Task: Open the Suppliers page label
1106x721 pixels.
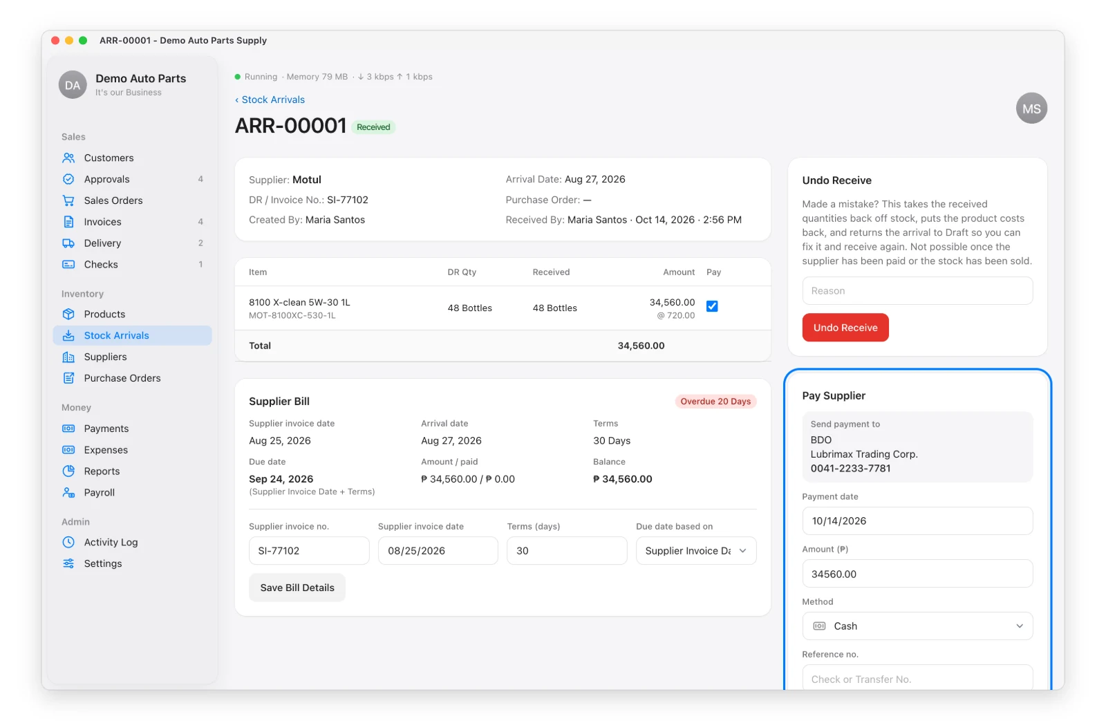Action: coord(106,357)
